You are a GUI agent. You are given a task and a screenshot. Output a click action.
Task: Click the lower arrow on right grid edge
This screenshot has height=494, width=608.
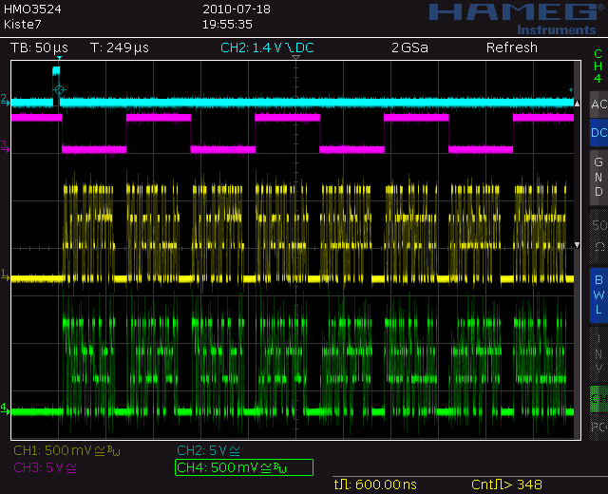click(577, 245)
